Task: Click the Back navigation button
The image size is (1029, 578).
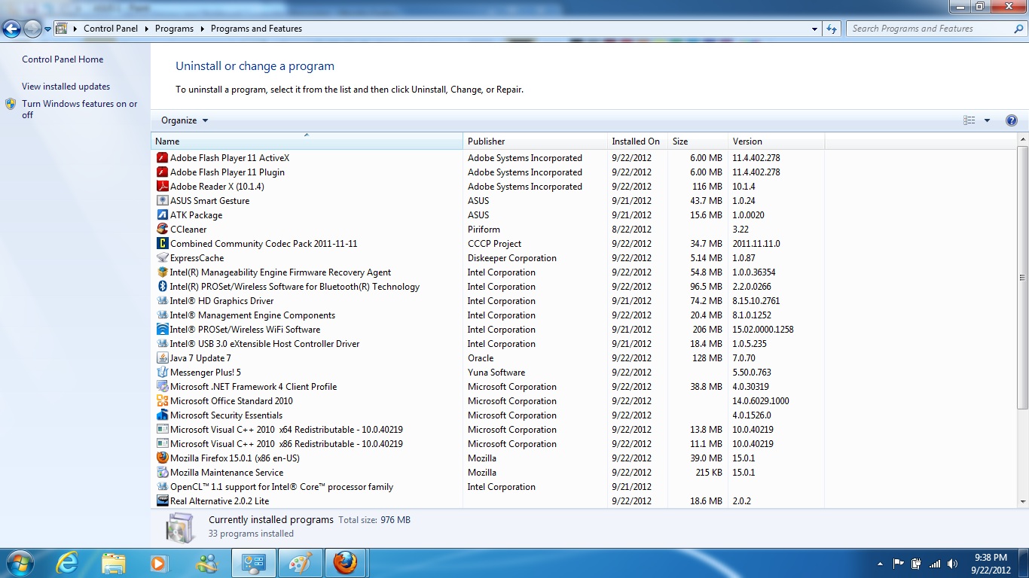Action: click(x=11, y=29)
